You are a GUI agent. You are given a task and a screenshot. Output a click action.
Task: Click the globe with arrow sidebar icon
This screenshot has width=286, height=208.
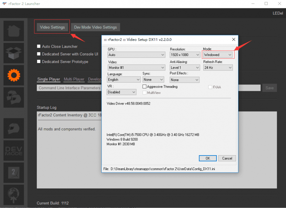pos(14,195)
